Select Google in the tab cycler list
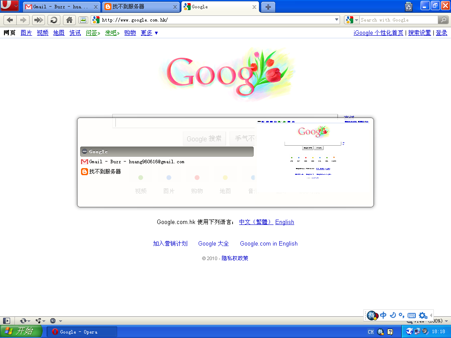Image resolution: width=451 pixels, height=338 pixels. pyautogui.click(x=167, y=151)
